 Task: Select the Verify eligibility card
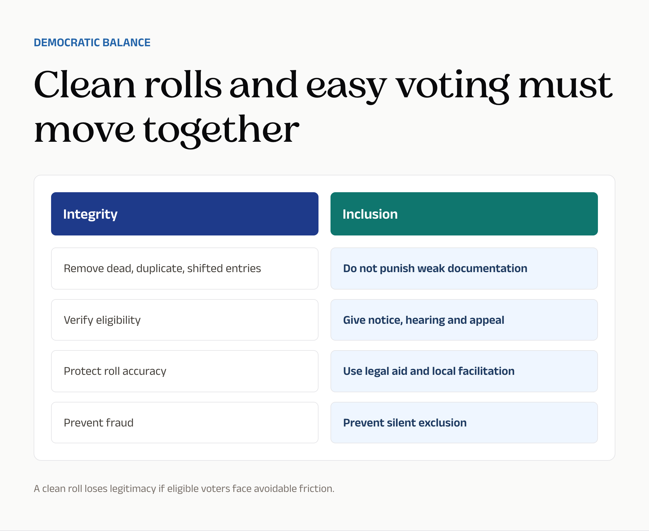click(x=184, y=320)
